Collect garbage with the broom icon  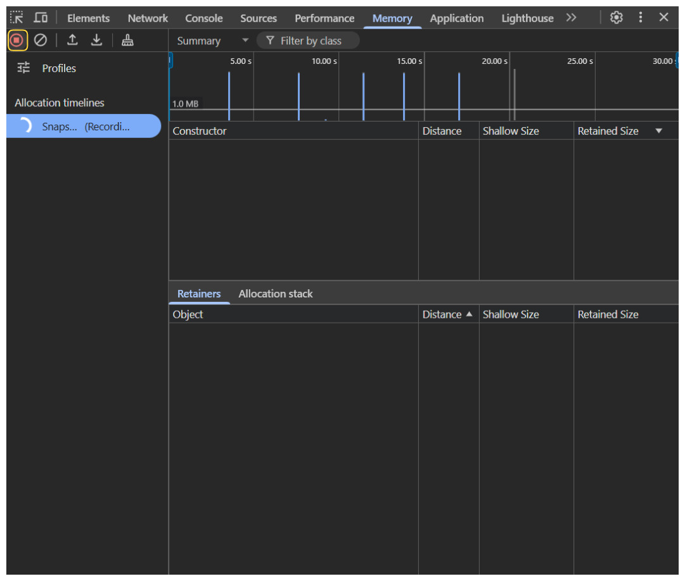point(127,41)
